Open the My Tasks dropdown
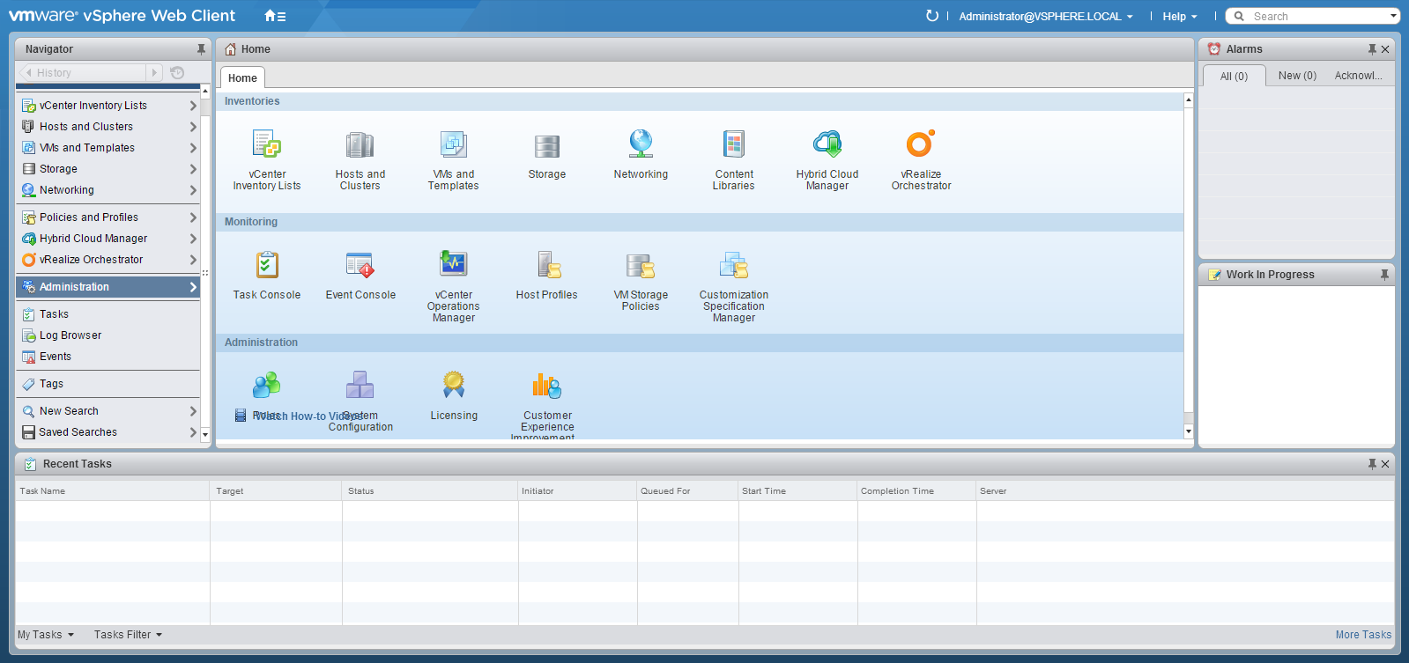 [x=46, y=635]
